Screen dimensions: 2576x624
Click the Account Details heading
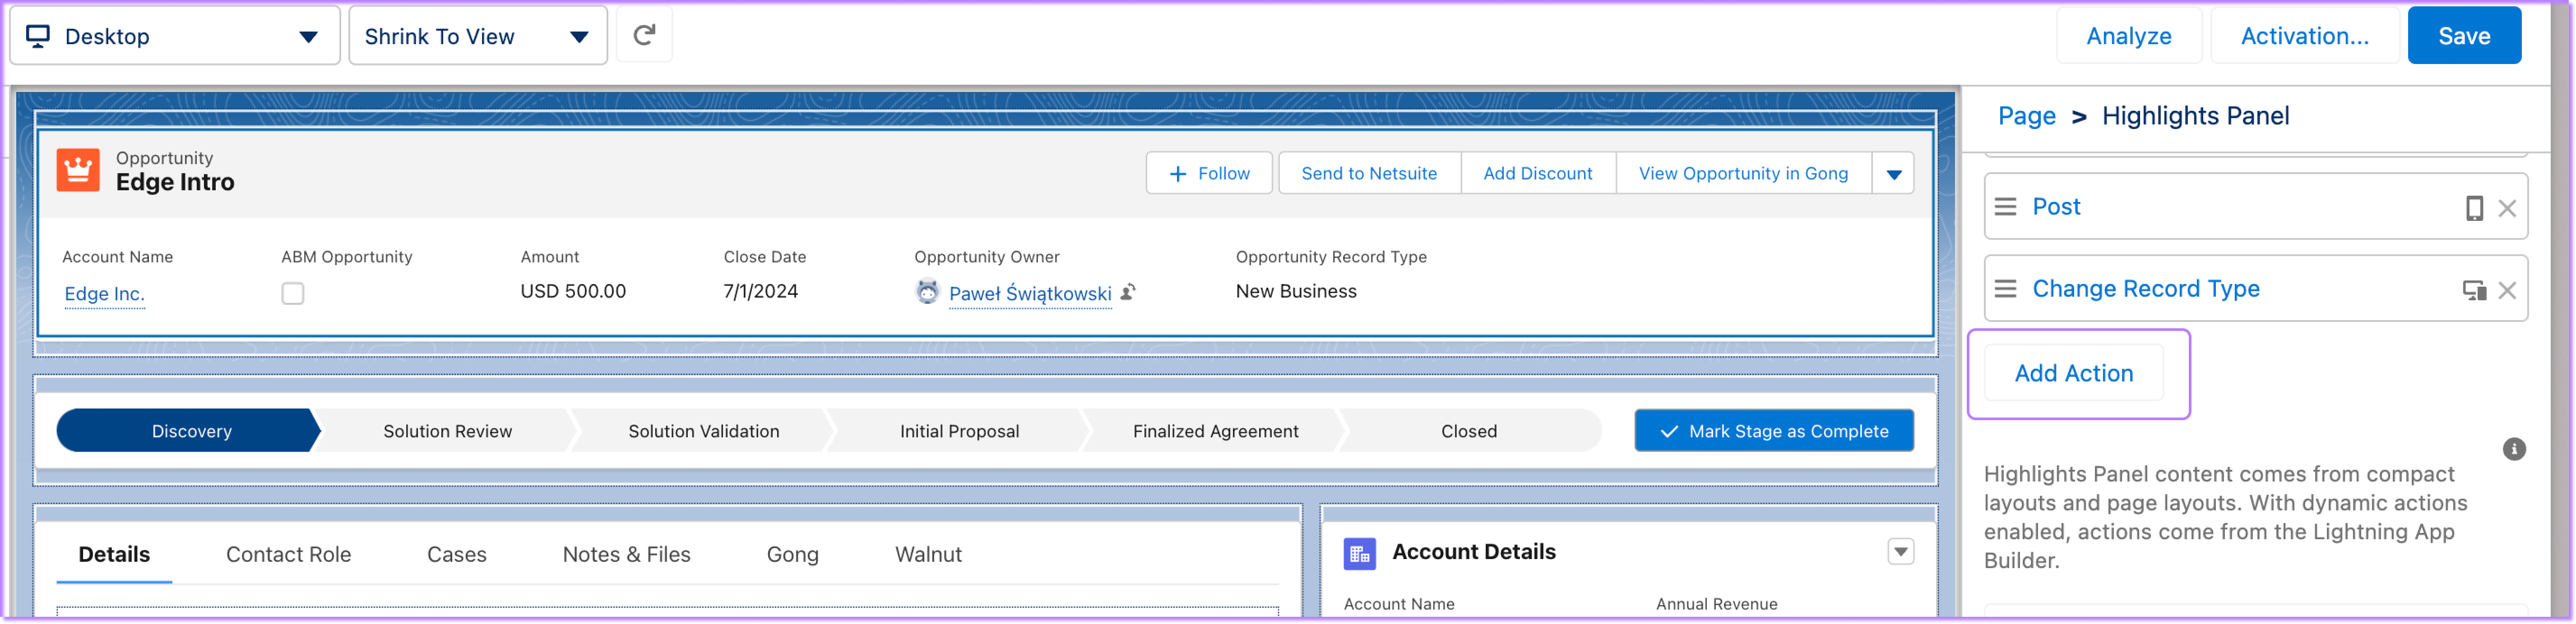1473,552
